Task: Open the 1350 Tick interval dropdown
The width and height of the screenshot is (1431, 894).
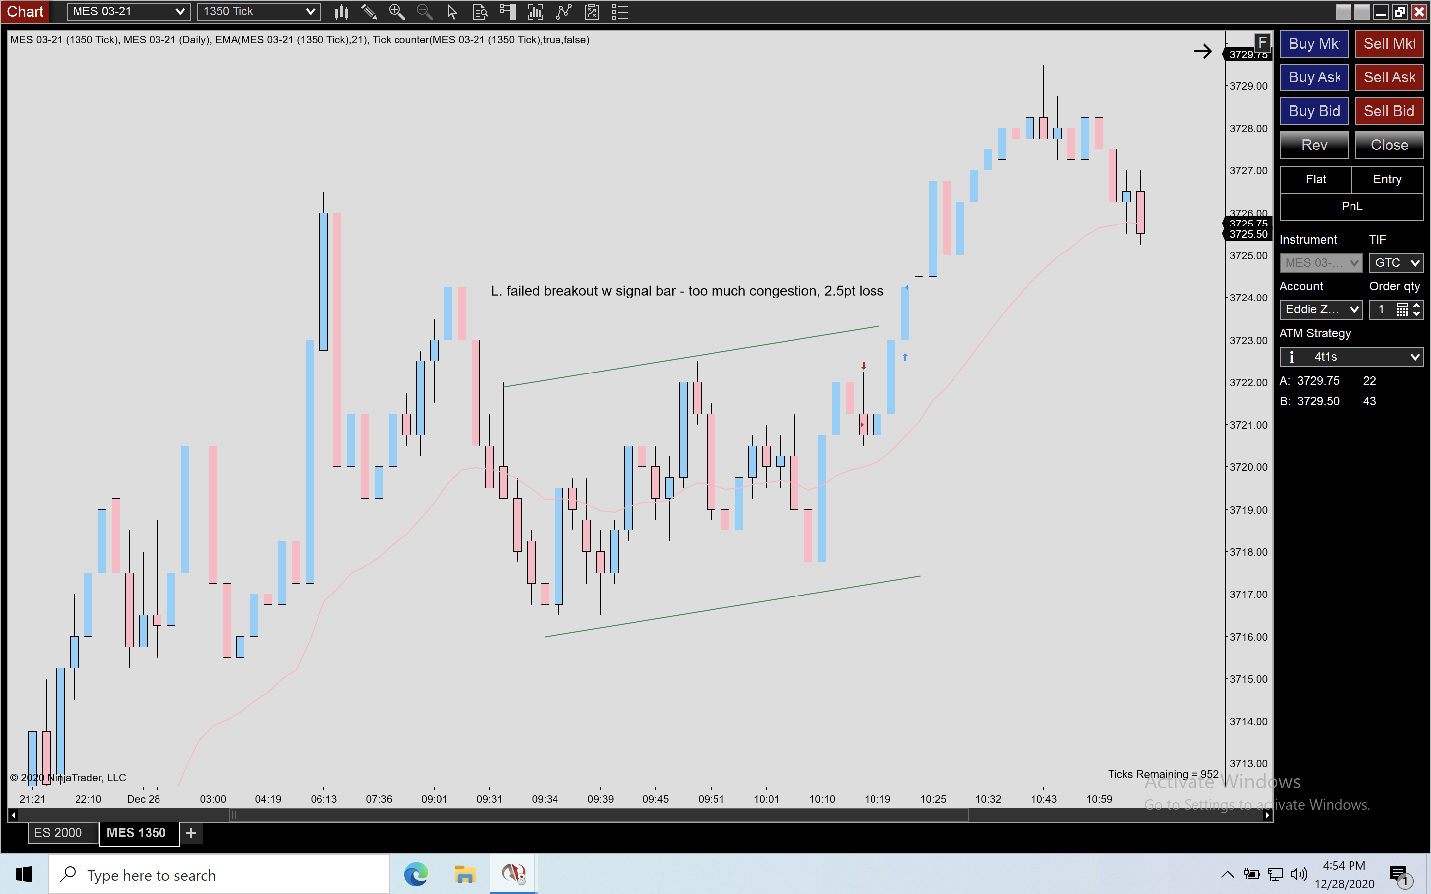Action: pos(259,12)
